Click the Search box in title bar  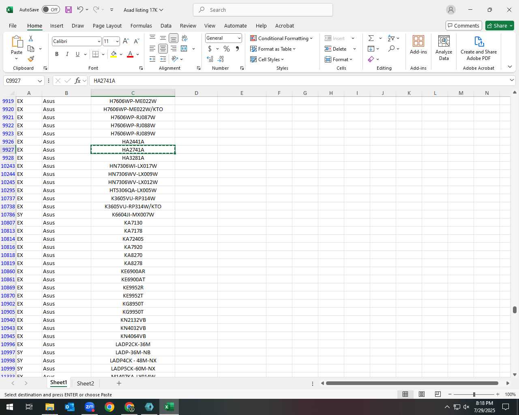(263, 10)
